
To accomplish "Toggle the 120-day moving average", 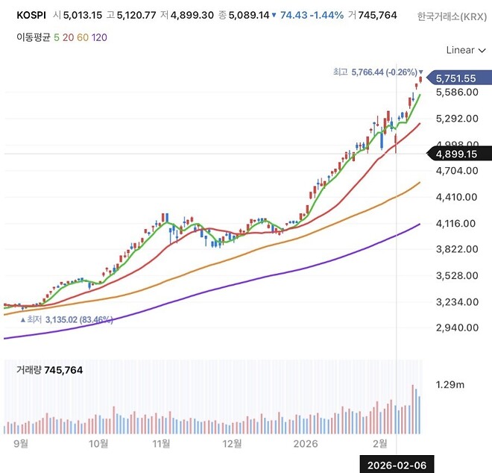I will tap(98, 37).
